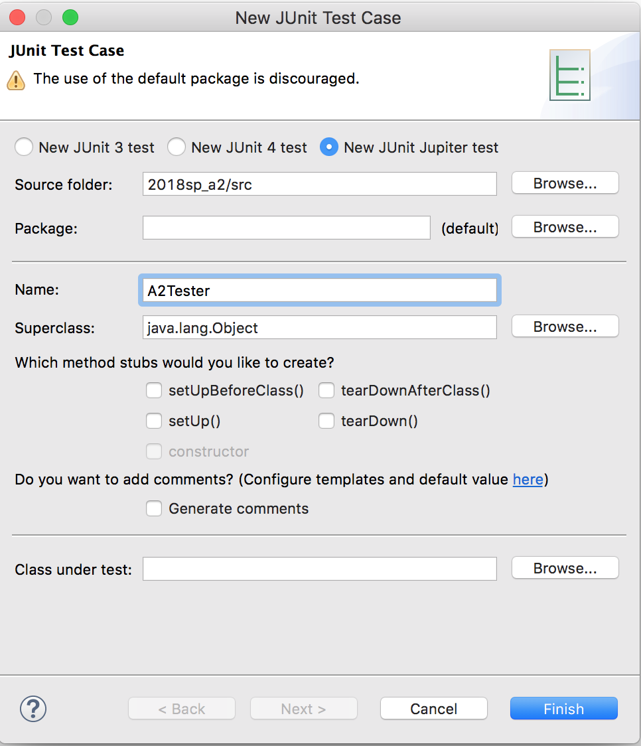This screenshot has width=641, height=746.
Task: Cancel the New JUnit Test Case dialog
Action: click(x=433, y=709)
